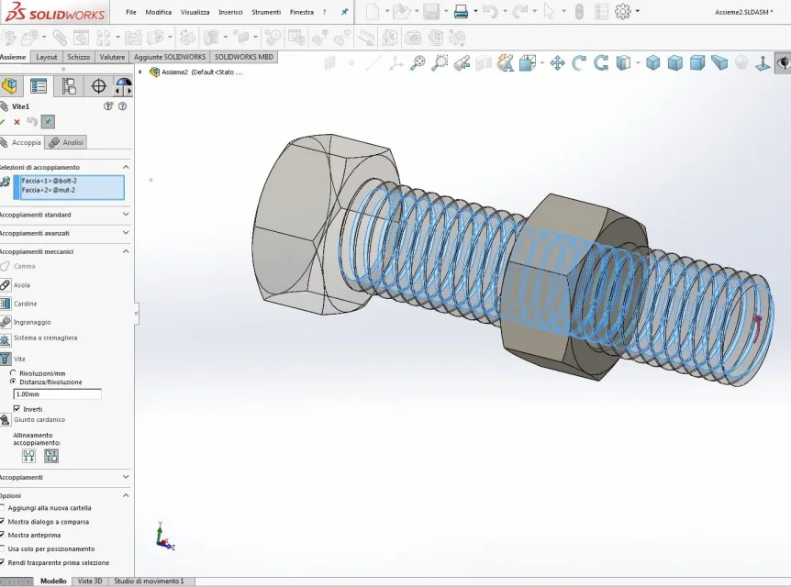
Task: Select the Cardine mechanical mate icon
Action: (x=5, y=304)
